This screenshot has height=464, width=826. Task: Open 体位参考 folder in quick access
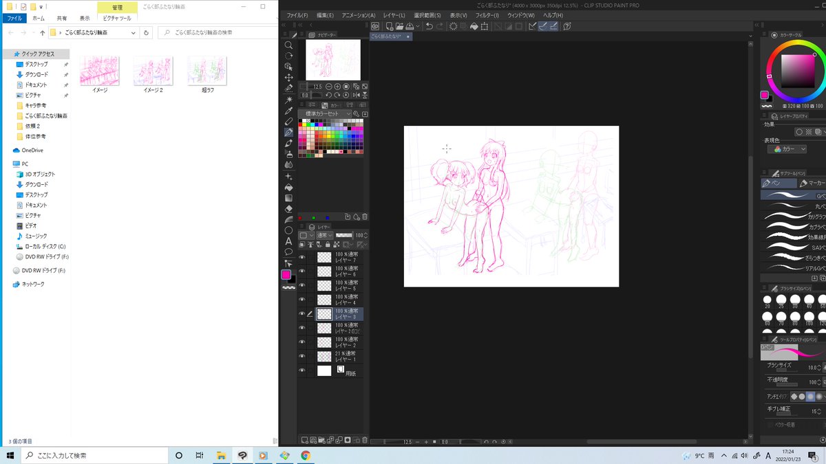(x=36, y=136)
